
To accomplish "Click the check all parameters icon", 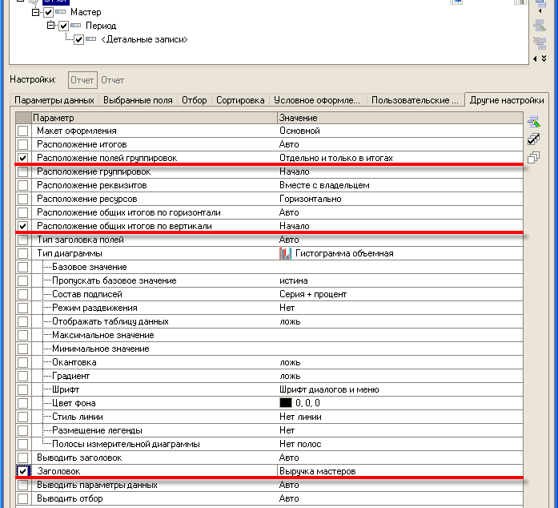I will pos(534,139).
